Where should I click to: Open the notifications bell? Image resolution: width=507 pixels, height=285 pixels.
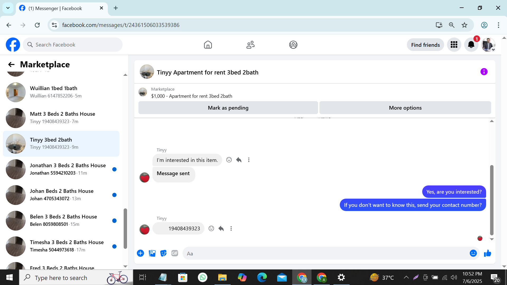tap(471, 45)
